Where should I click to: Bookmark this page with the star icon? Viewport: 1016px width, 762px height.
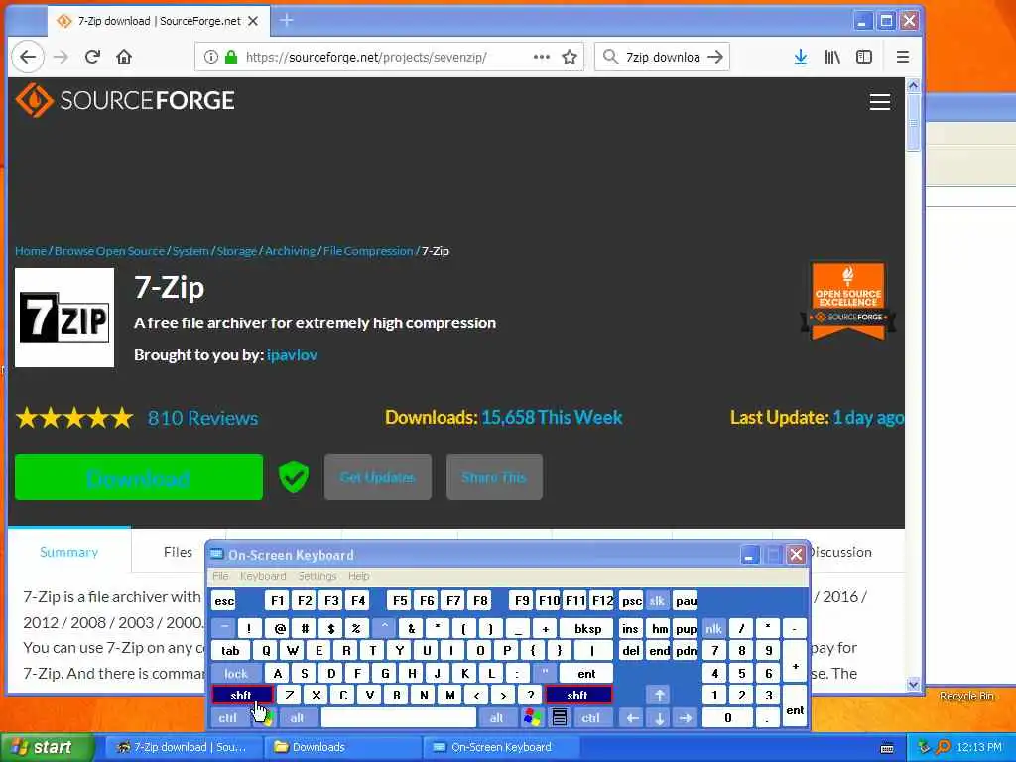[570, 57]
